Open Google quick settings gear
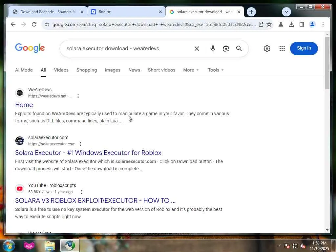 tap(267, 49)
